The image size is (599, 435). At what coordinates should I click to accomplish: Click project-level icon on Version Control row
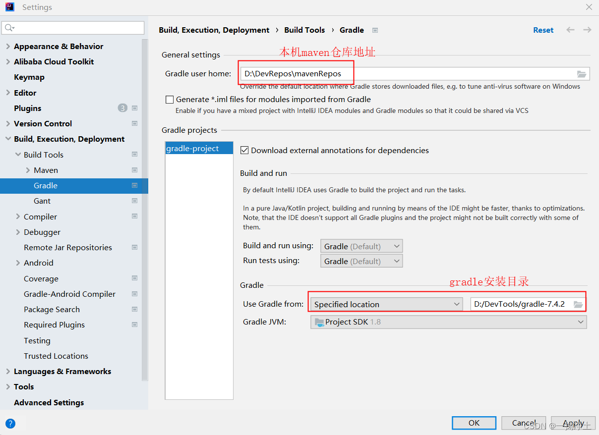[x=134, y=123]
